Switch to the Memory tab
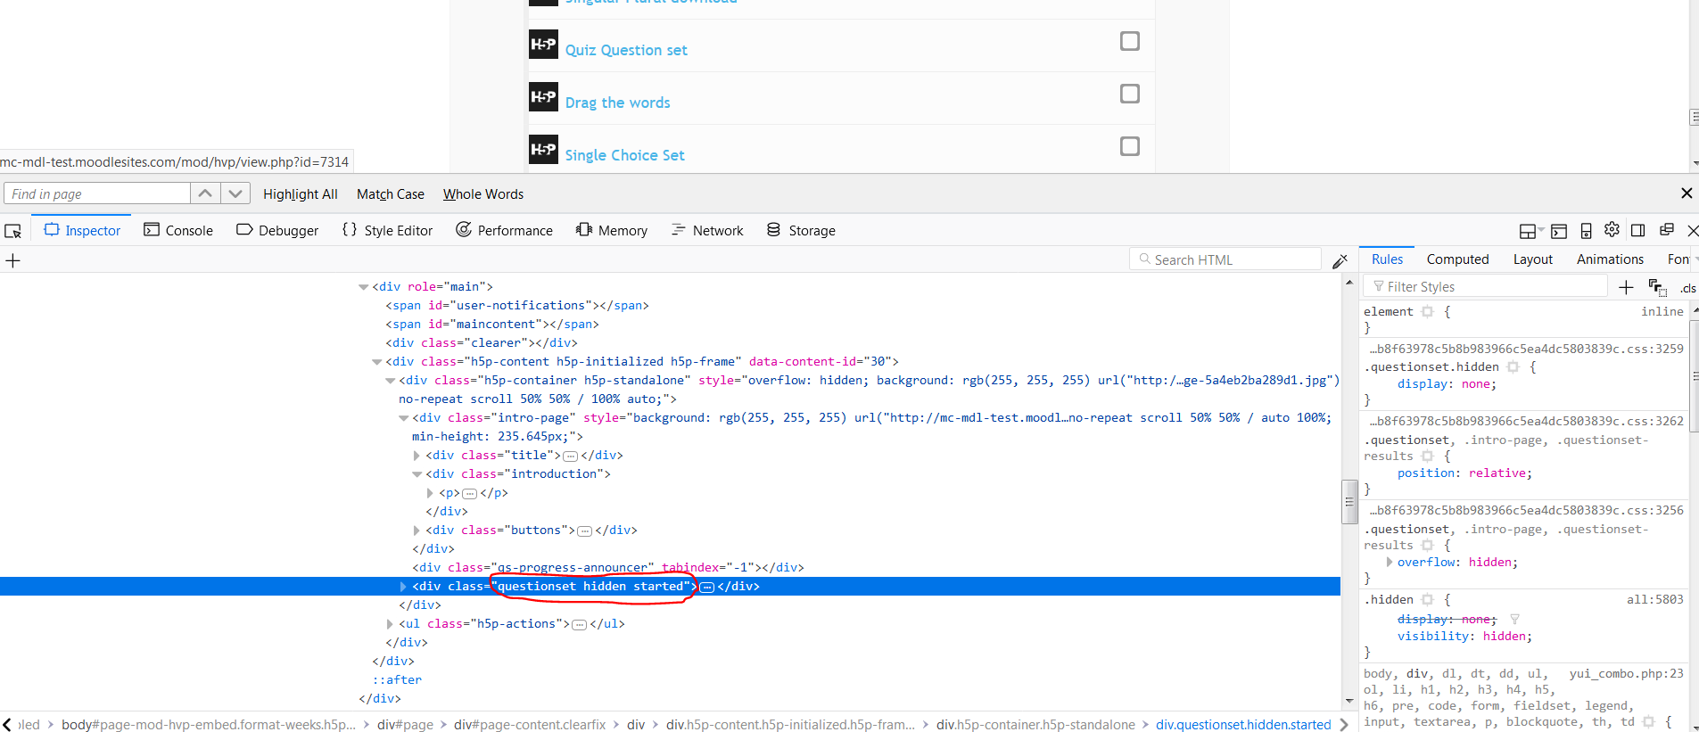 point(612,230)
